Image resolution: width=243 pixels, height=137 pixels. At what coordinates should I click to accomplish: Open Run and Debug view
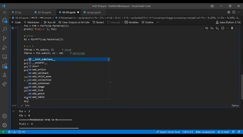click(x=5, y=48)
